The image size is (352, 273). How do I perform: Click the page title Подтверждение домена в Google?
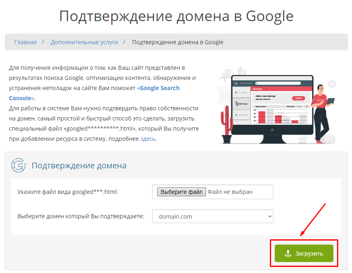(x=176, y=16)
